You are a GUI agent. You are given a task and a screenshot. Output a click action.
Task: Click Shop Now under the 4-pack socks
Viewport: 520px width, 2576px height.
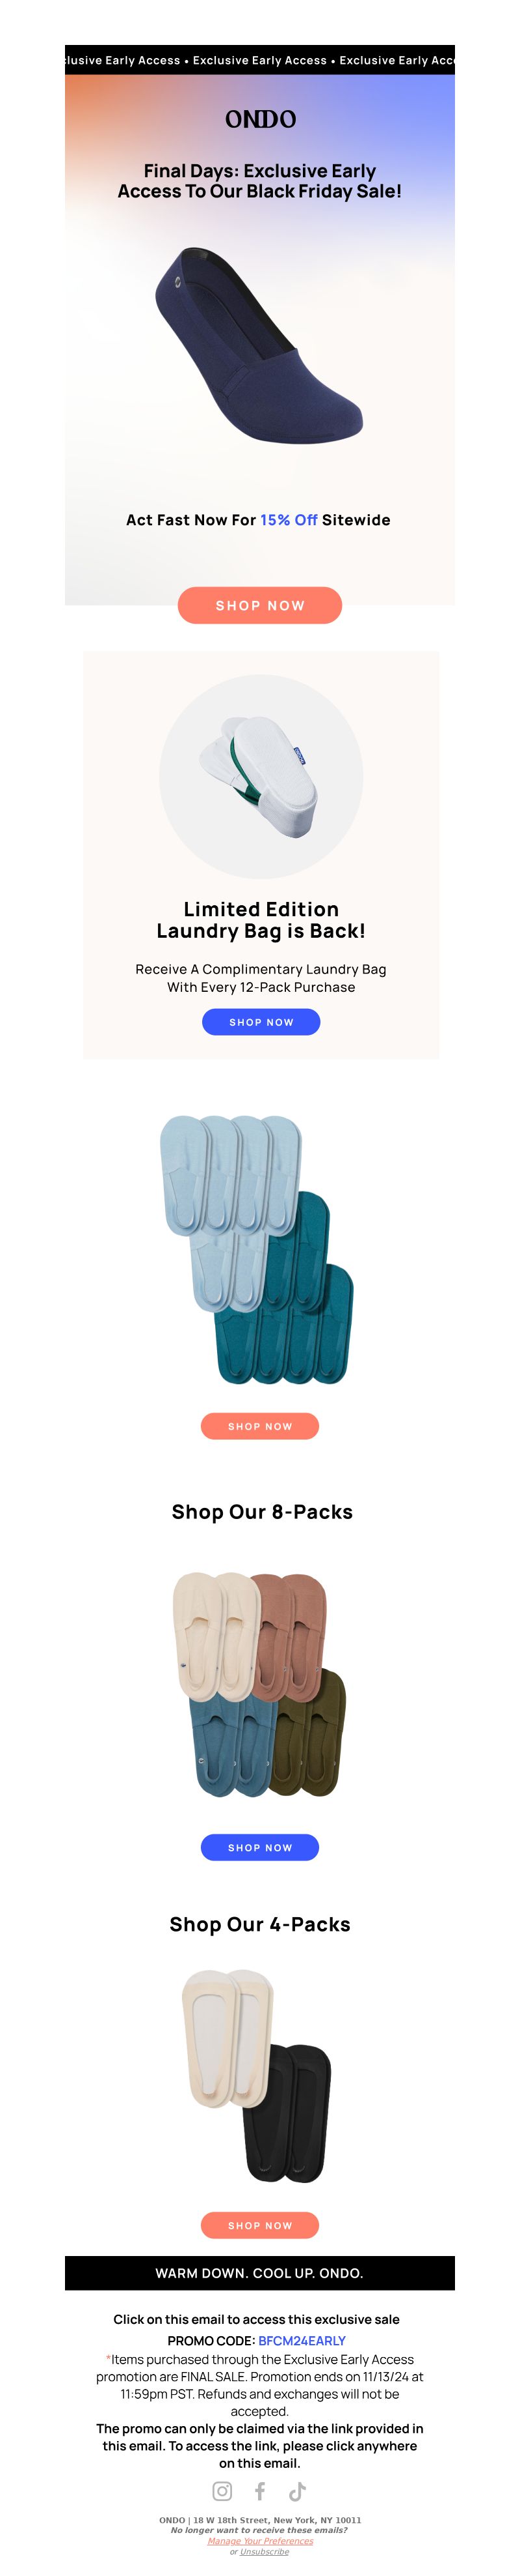259,2225
